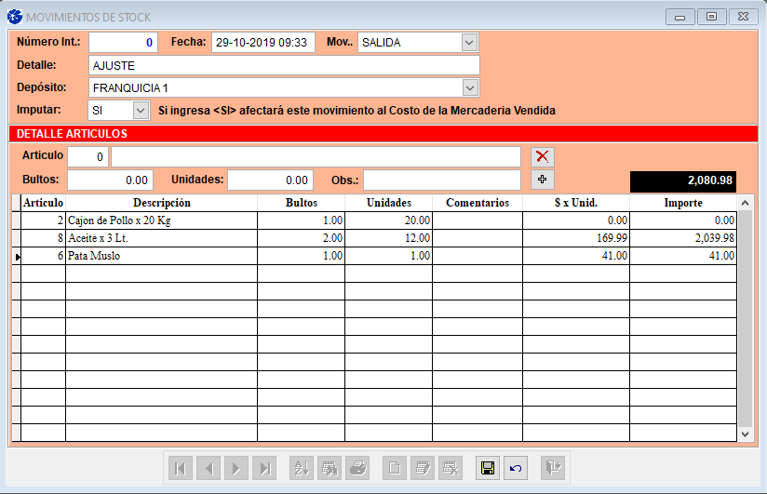Go to the next record

tap(236, 469)
